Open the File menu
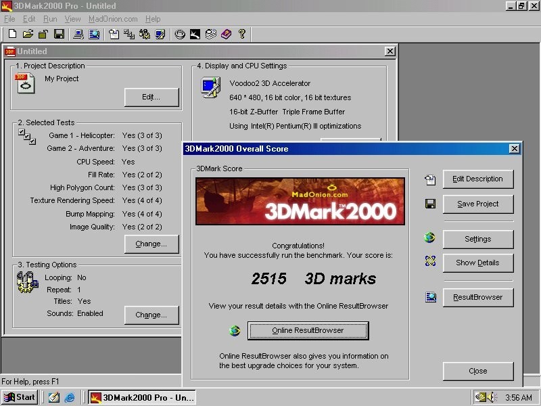This screenshot has height=406, width=541. click(x=9, y=19)
